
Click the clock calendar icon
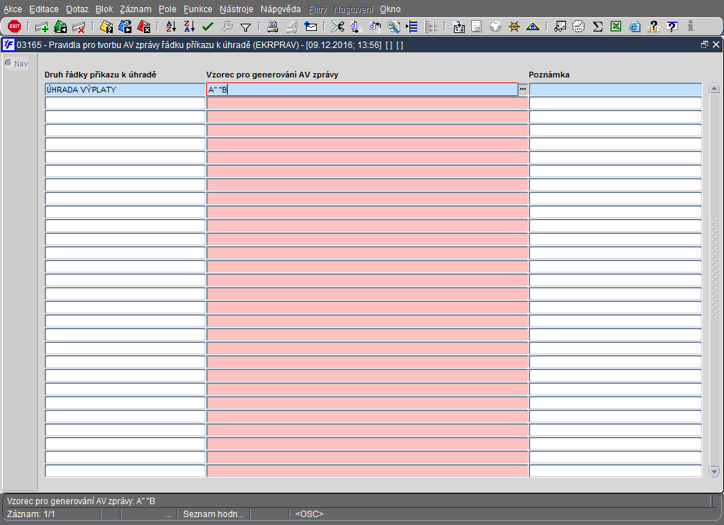coord(579,27)
